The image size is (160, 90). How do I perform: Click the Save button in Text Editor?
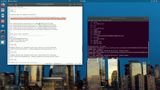click(70, 5)
